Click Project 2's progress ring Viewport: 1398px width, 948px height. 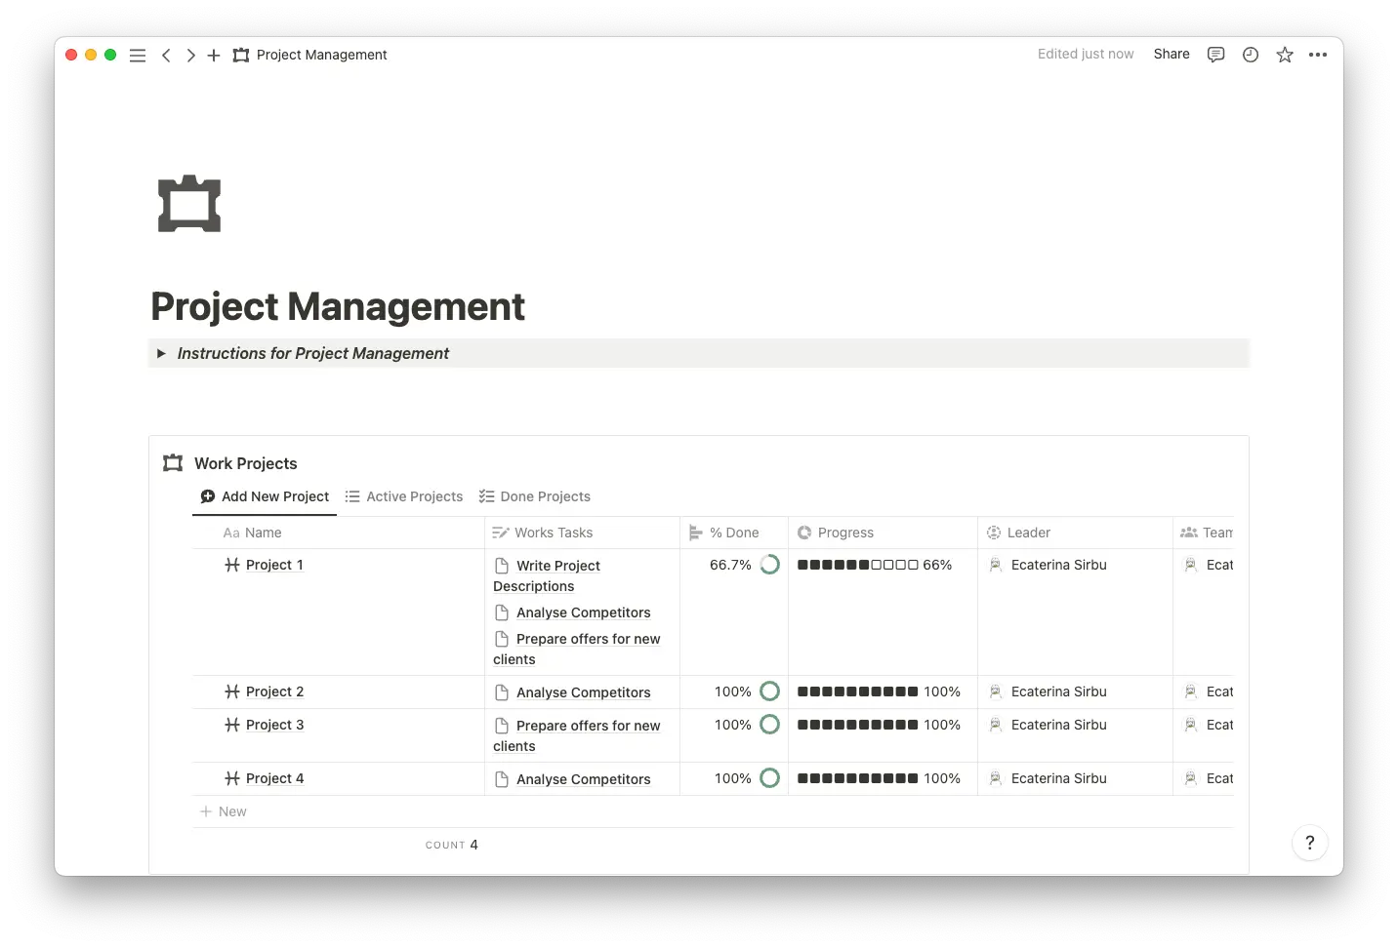coord(770,691)
